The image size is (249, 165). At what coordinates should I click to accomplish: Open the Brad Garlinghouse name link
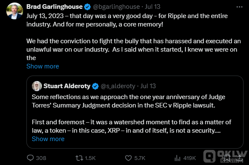(x=54, y=7)
